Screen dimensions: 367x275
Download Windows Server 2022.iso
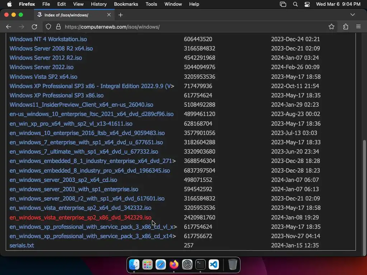(x=42, y=67)
